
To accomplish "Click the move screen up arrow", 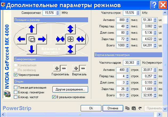I will click(x=31, y=29).
